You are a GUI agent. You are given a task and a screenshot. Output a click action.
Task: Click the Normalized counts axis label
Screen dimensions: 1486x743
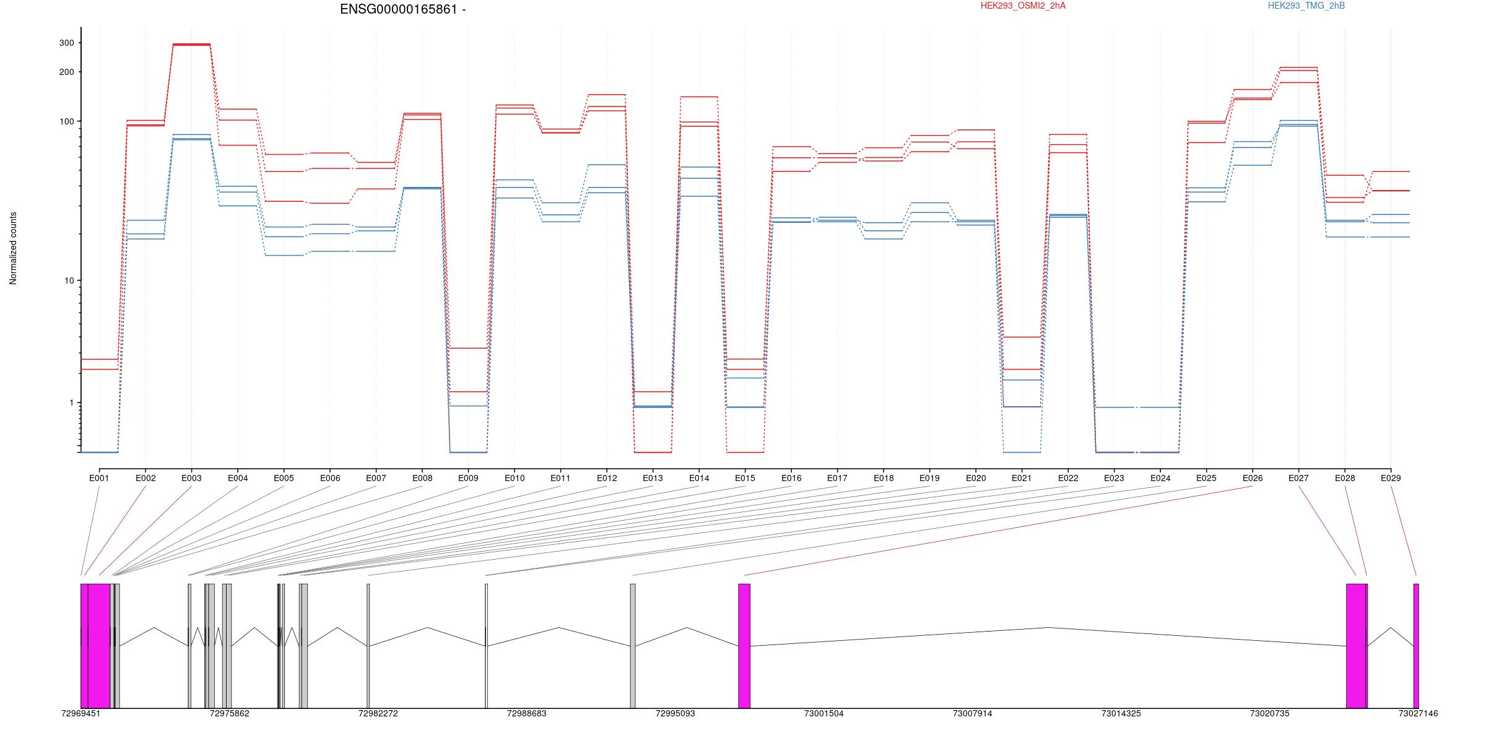13,248
